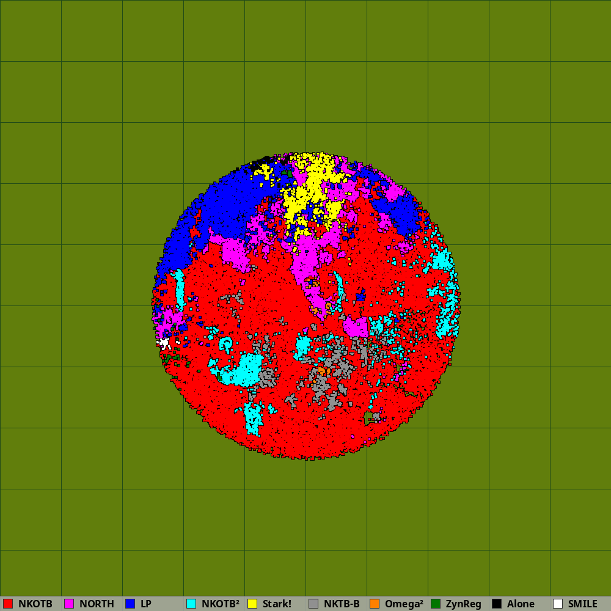
Task: Select the NKTB-B legend label
Action: coord(342,604)
